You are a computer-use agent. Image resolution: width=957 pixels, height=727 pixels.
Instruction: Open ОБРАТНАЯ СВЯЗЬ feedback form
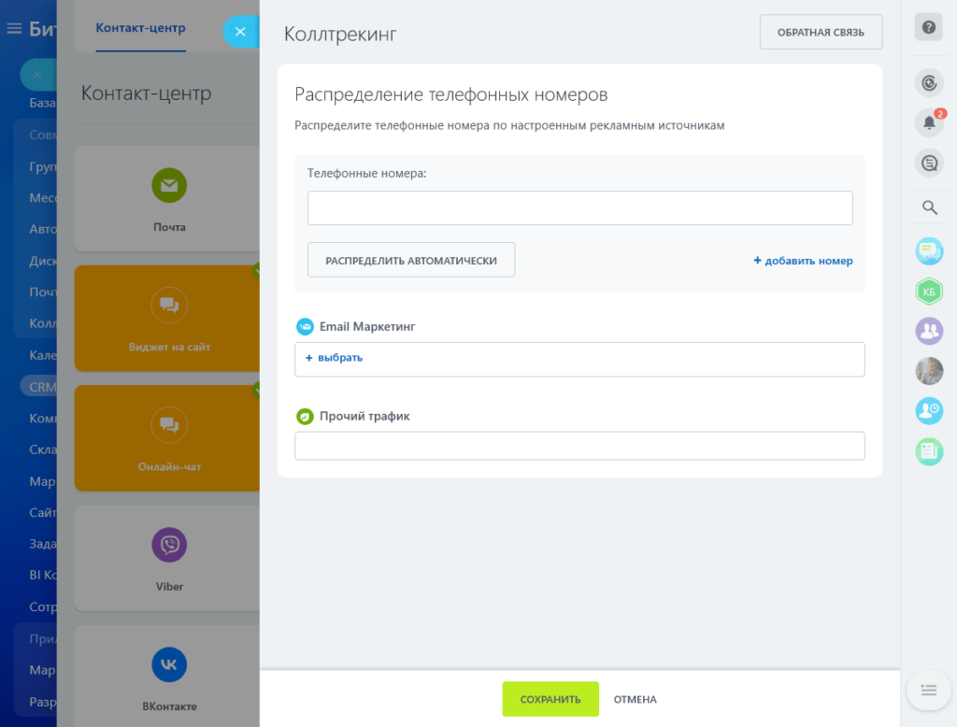click(821, 32)
